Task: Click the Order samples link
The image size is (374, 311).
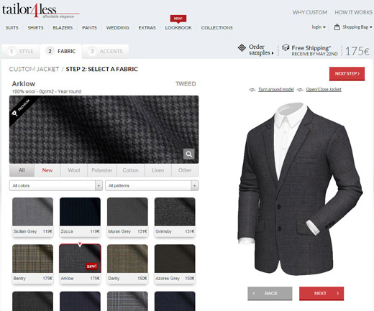Action: 261,50
